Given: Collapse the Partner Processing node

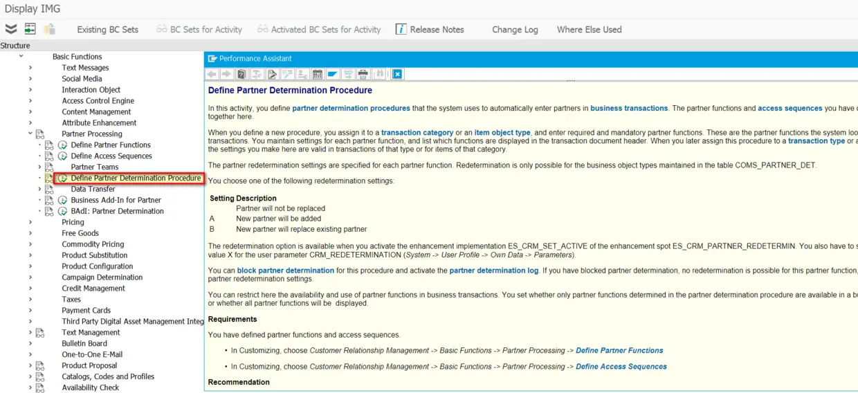Looking at the screenshot, I should tap(30, 134).
